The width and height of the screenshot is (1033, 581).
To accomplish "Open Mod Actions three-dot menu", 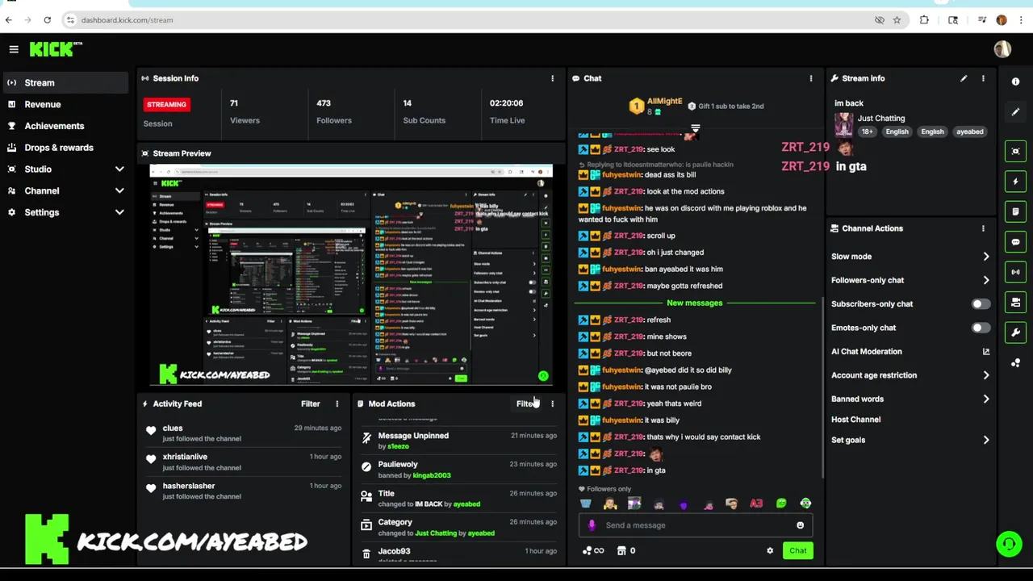I will (553, 403).
